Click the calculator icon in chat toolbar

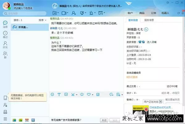point(98,94)
